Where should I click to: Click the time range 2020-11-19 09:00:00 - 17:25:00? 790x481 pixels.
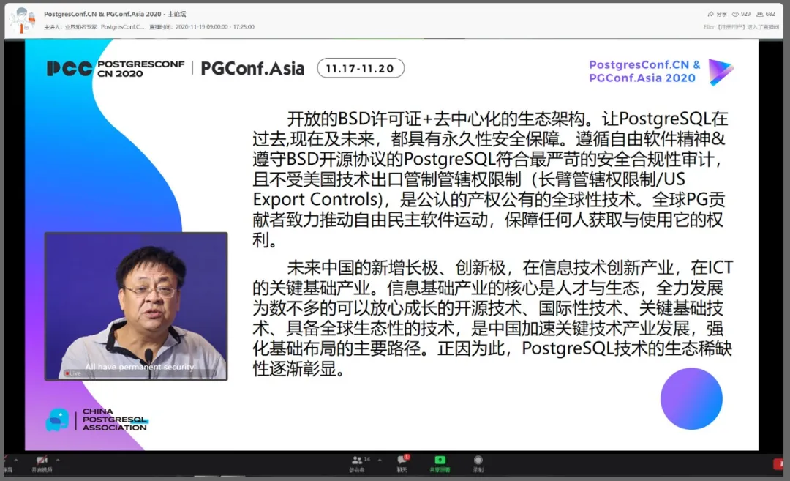[x=214, y=27]
